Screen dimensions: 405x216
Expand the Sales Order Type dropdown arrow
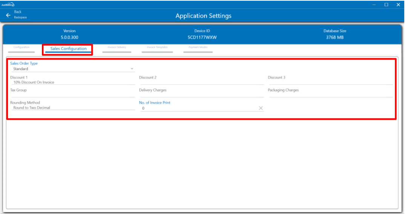tap(132, 69)
